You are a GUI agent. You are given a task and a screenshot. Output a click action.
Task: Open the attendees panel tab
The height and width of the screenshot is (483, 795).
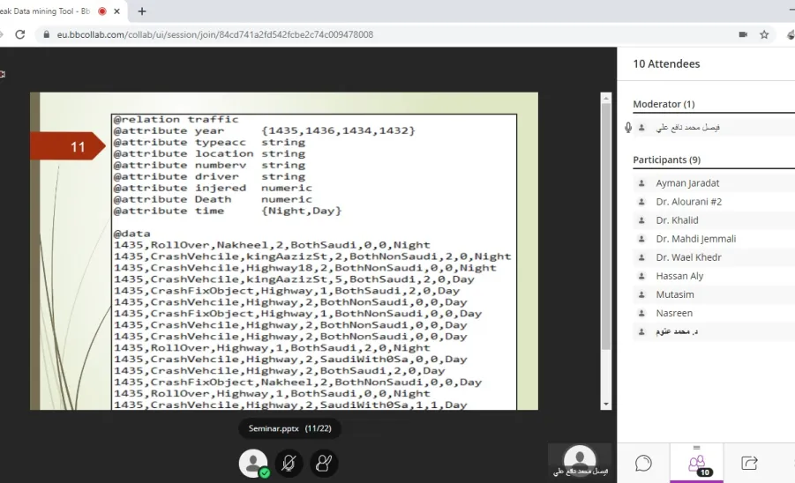point(697,464)
